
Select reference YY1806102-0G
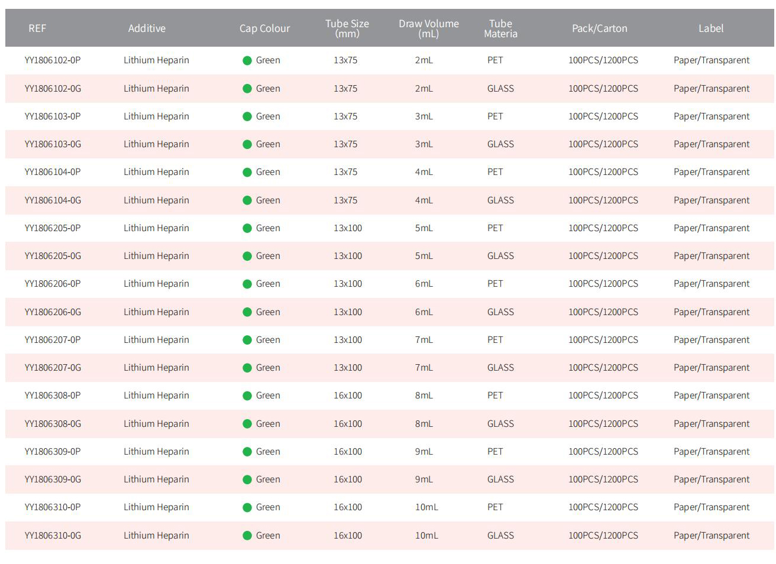[53, 89]
